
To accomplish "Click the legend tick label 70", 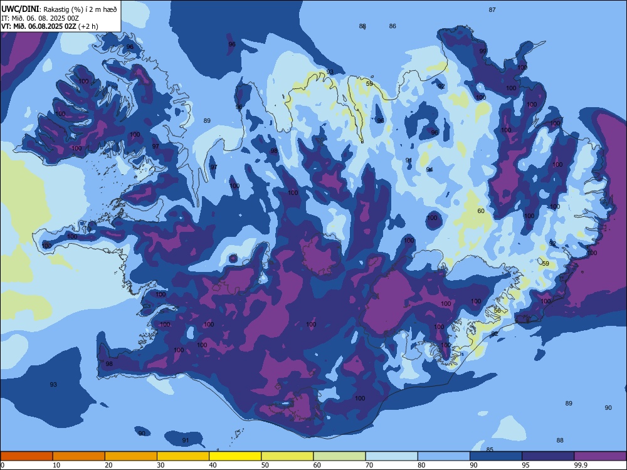I will [369, 465].
